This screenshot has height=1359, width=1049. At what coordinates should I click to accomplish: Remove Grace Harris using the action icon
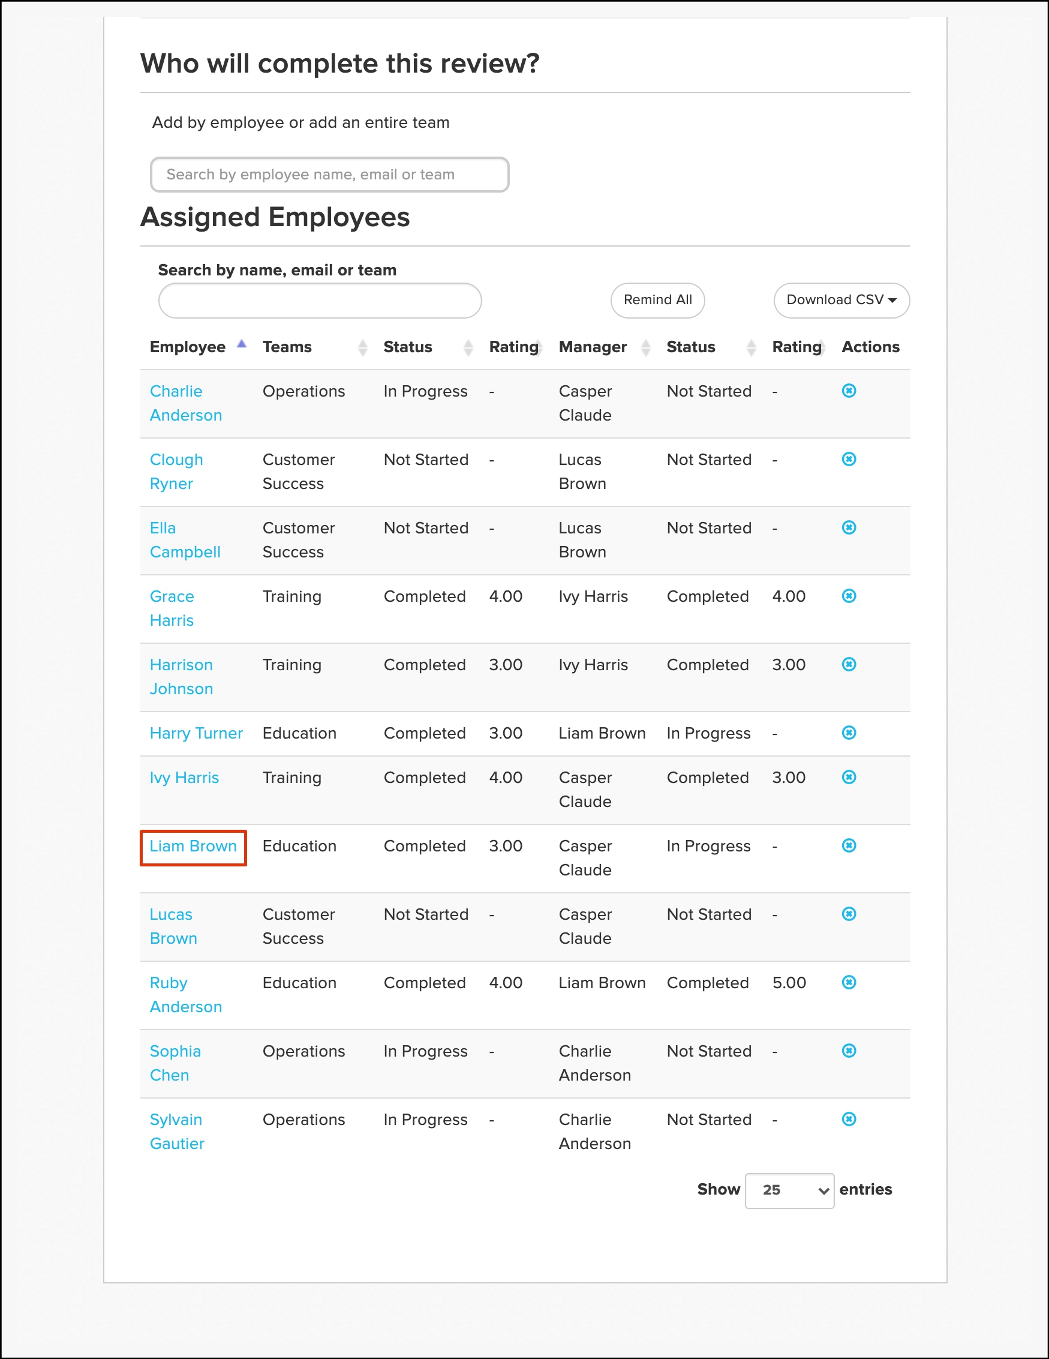[x=849, y=596]
